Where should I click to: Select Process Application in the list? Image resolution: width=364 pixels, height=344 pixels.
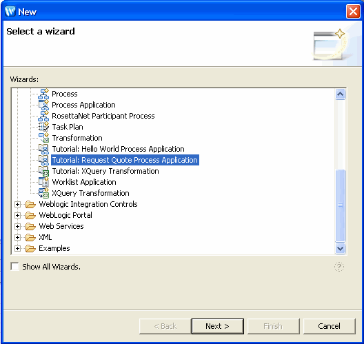(x=83, y=105)
